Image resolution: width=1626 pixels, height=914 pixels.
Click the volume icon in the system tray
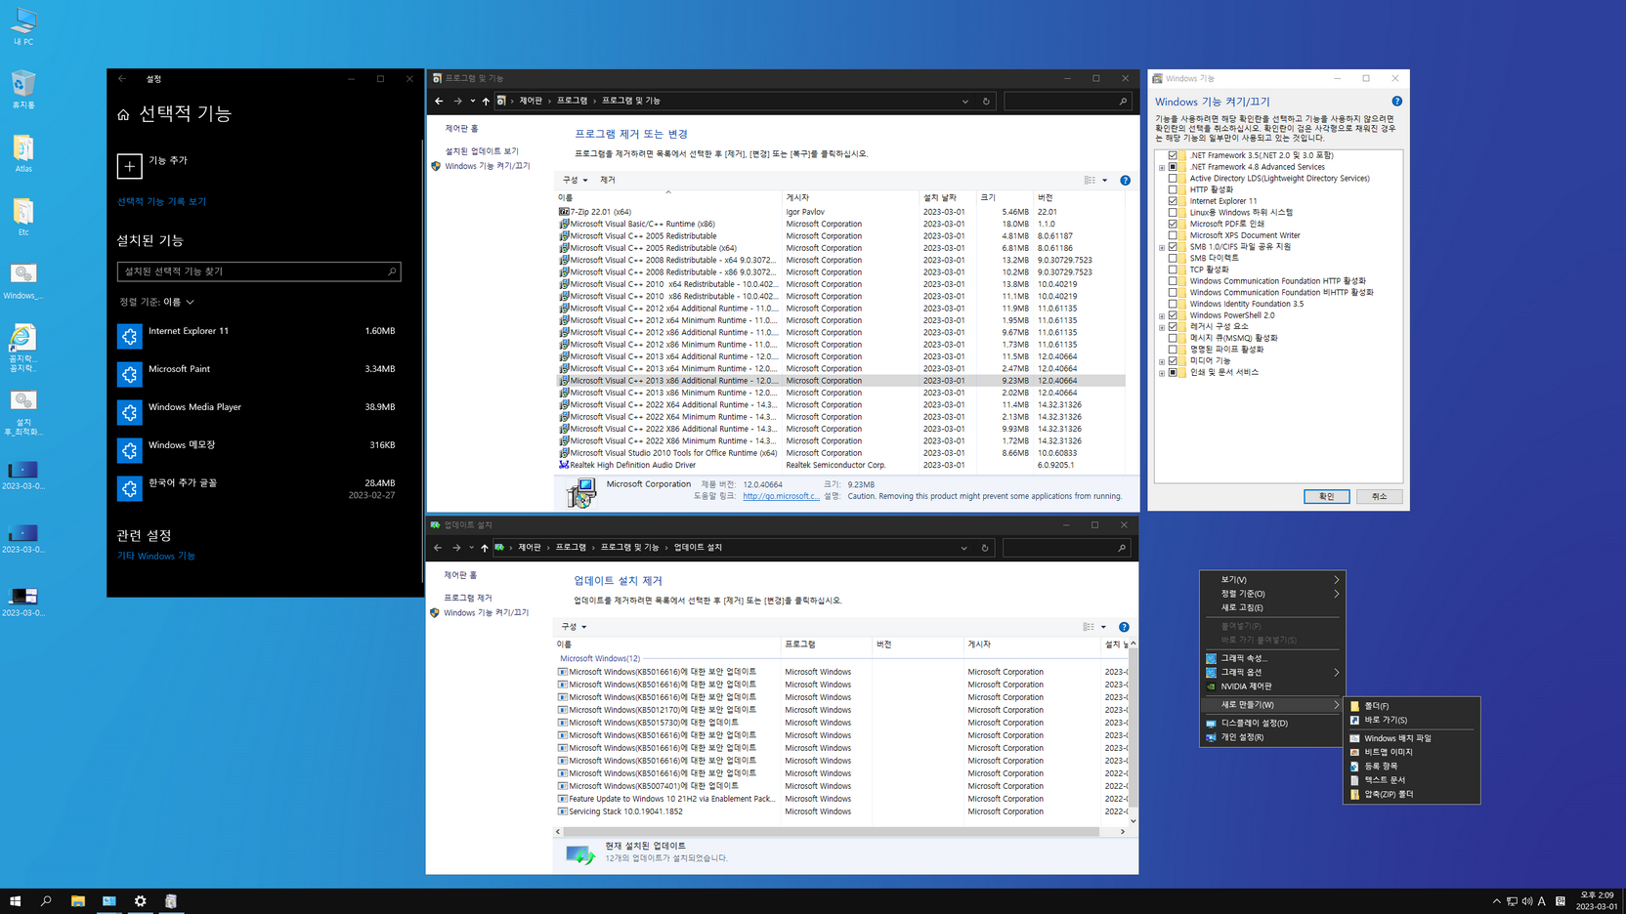pyautogui.click(x=1527, y=901)
